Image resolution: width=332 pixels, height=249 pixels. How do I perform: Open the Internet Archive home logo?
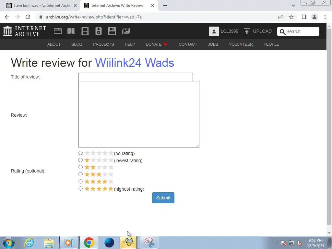click(x=25, y=31)
